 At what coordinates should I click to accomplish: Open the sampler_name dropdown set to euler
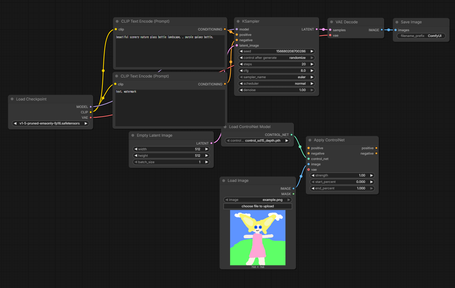(x=277, y=77)
